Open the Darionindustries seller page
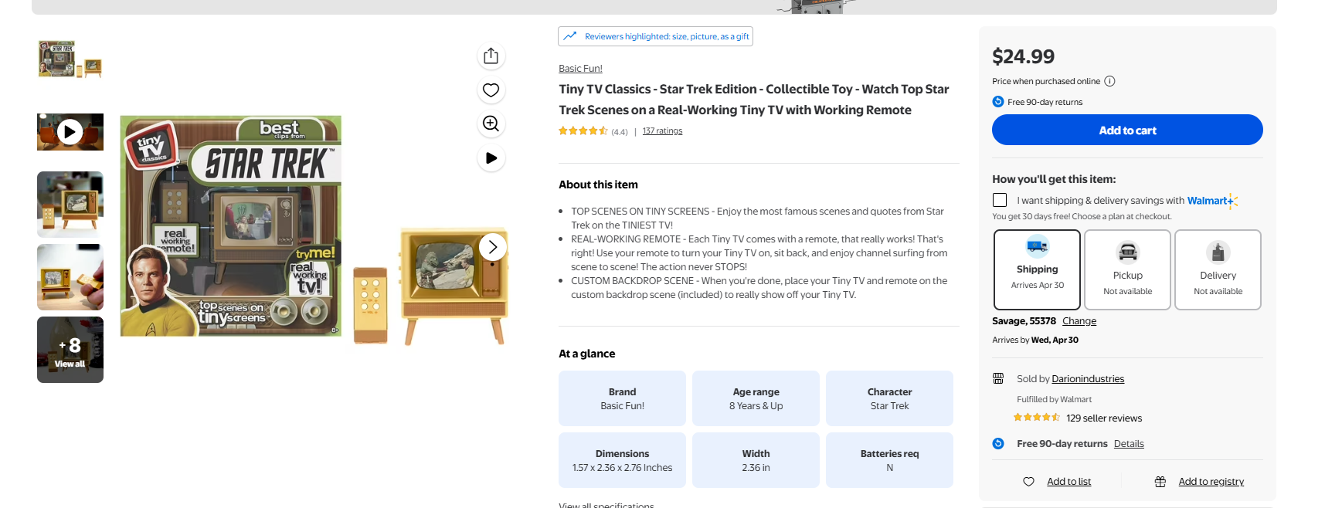1325x508 pixels. 1088,379
